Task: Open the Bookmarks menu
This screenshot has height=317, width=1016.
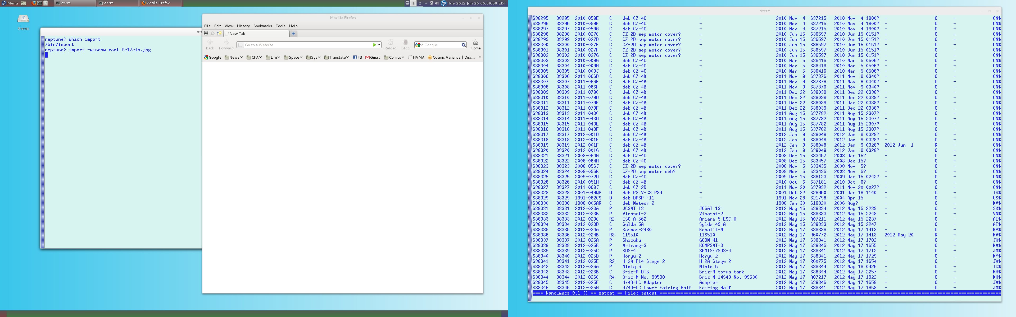Action: (x=262, y=26)
